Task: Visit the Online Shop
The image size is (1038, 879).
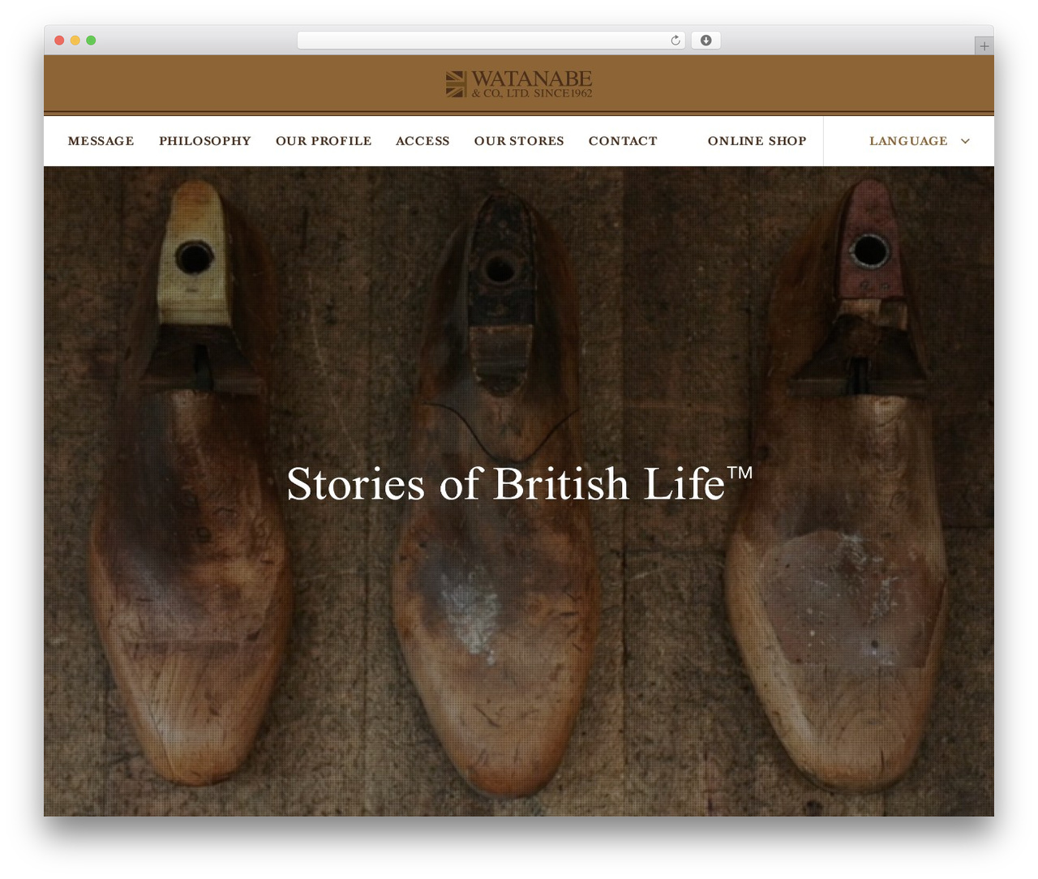Action: [757, 141]
